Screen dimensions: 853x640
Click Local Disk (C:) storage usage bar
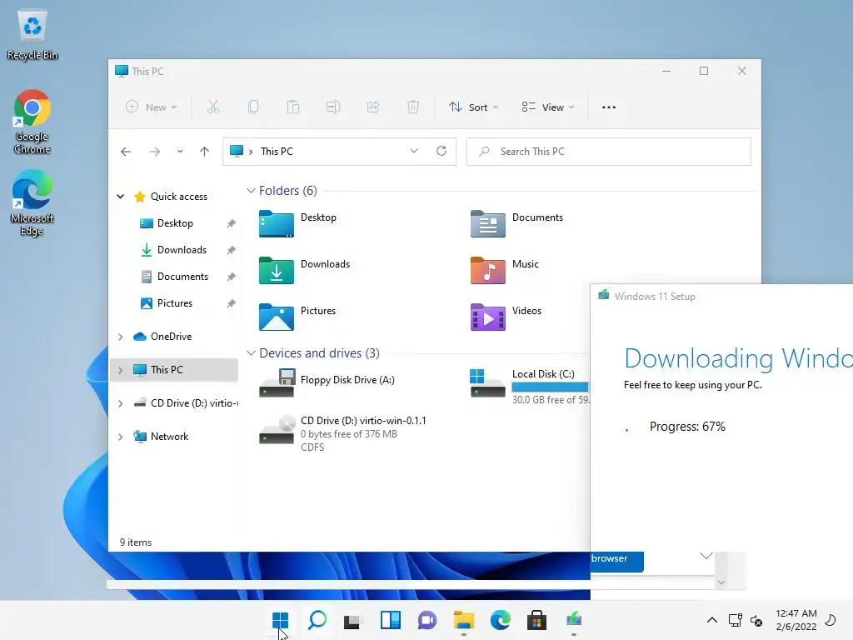550,387
